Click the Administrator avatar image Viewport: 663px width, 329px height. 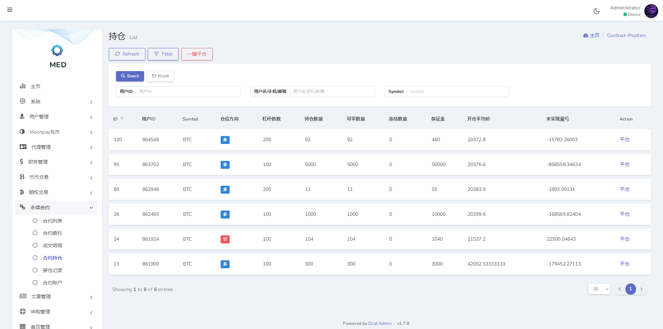coord(651,11)
